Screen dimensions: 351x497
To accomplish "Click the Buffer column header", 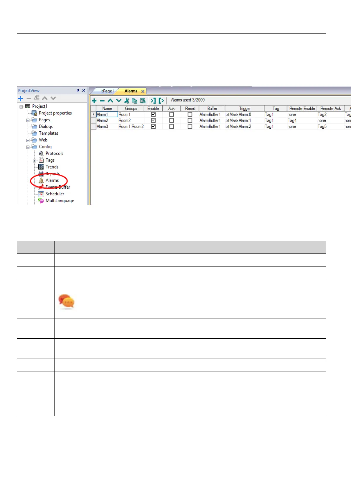I will point(212,109).
